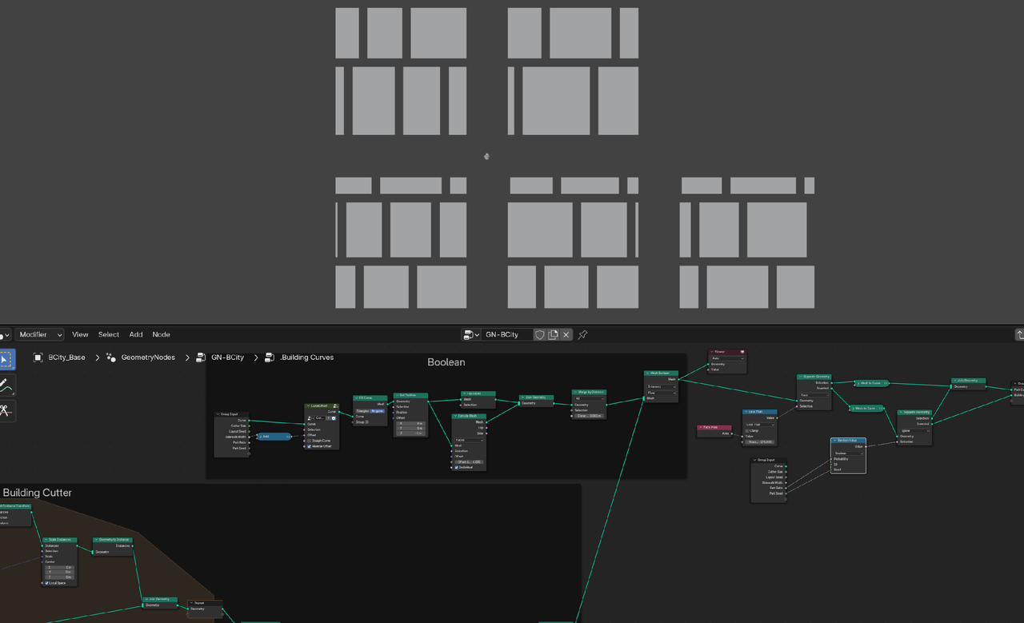Select the Scale Instances node header
The height and width of the screenshot is (623, 1024).
coord(60,540)
